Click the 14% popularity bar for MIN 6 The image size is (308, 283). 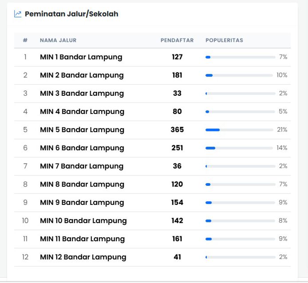point(239,148)
